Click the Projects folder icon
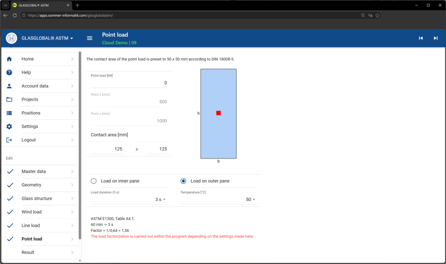Viewport: 446px width, 264px height. coord(9,99)
